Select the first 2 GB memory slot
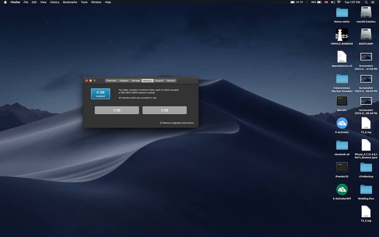Image resolution: width=379 pixels, height=237 pixels. [117, 110]
